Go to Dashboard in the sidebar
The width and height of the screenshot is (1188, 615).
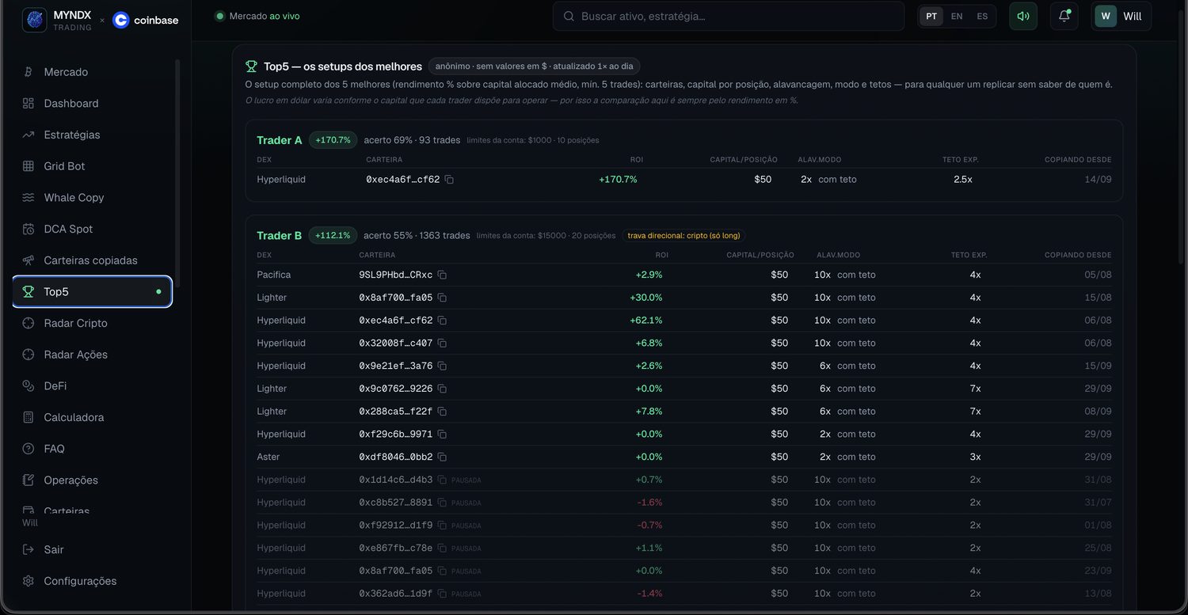(x=92, y=104)
